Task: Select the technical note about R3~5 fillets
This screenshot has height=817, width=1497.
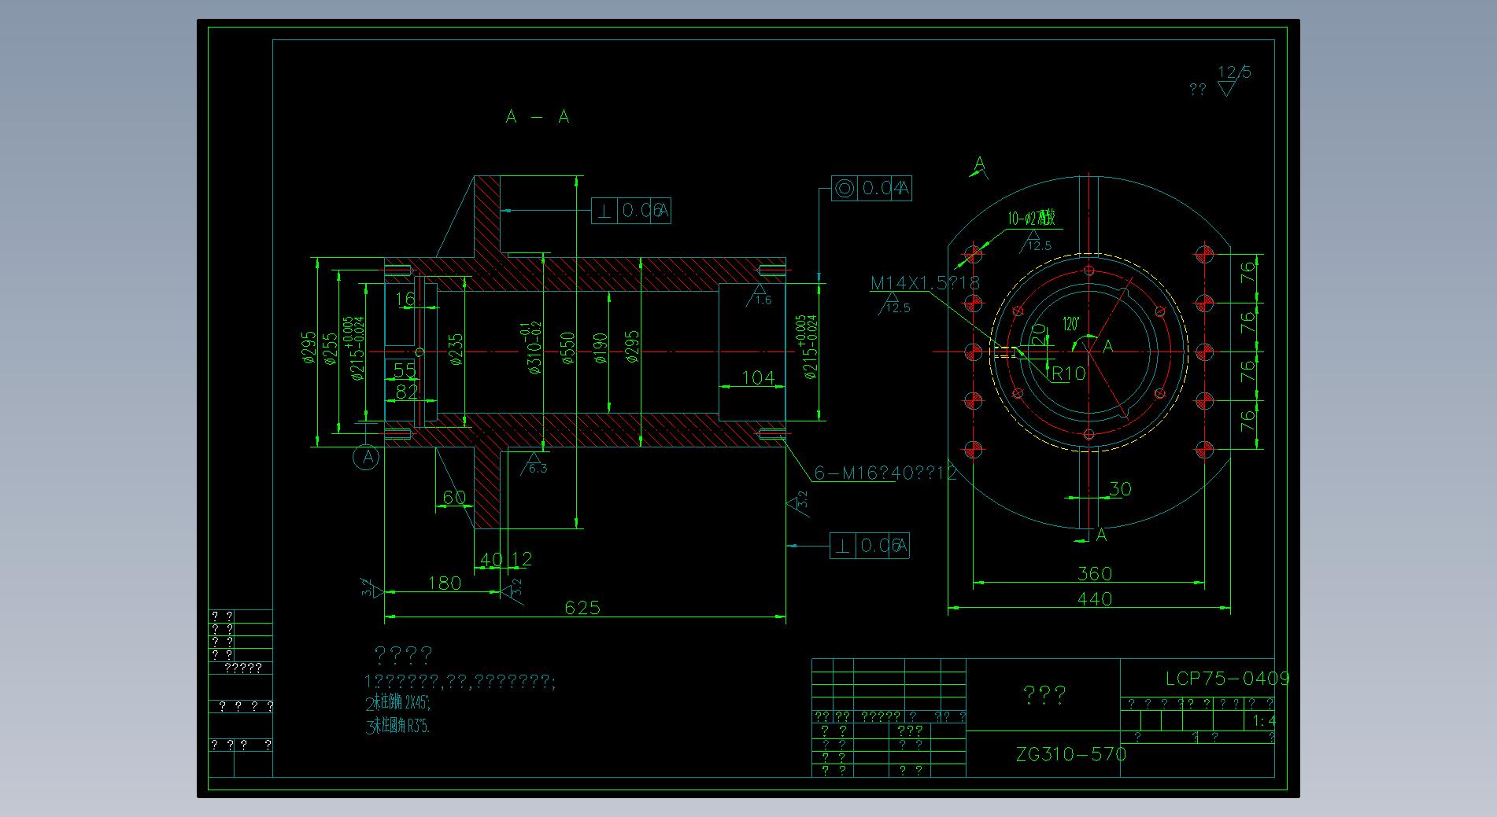Action: click(398, 727)
